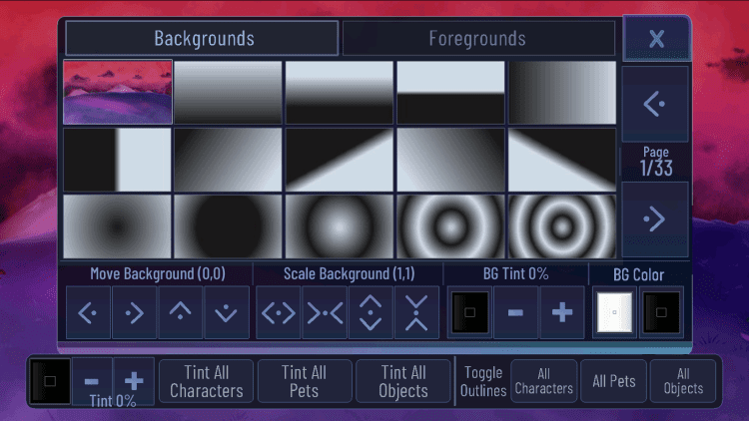749x421 pixels.
Task: Move the background down
Action: pyautogui.click(x=227, y=313)
